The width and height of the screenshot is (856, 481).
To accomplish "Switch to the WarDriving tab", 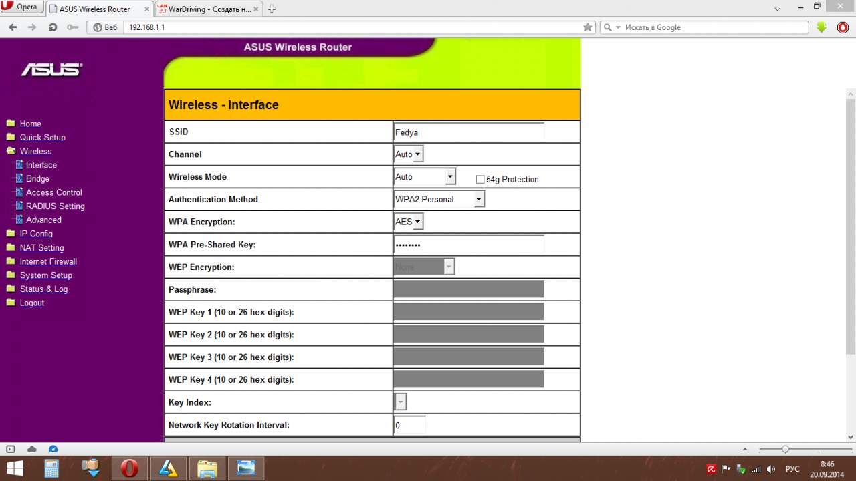I will point(209,9).
